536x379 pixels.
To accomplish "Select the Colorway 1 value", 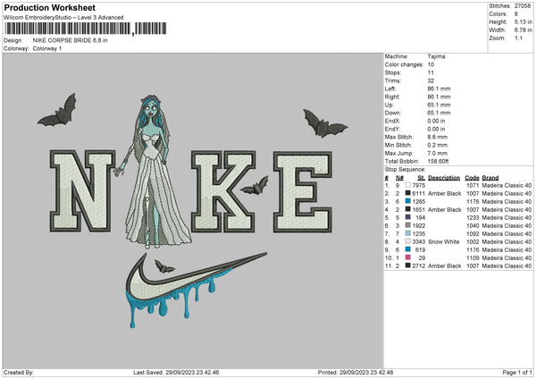I will coord(47,48).
